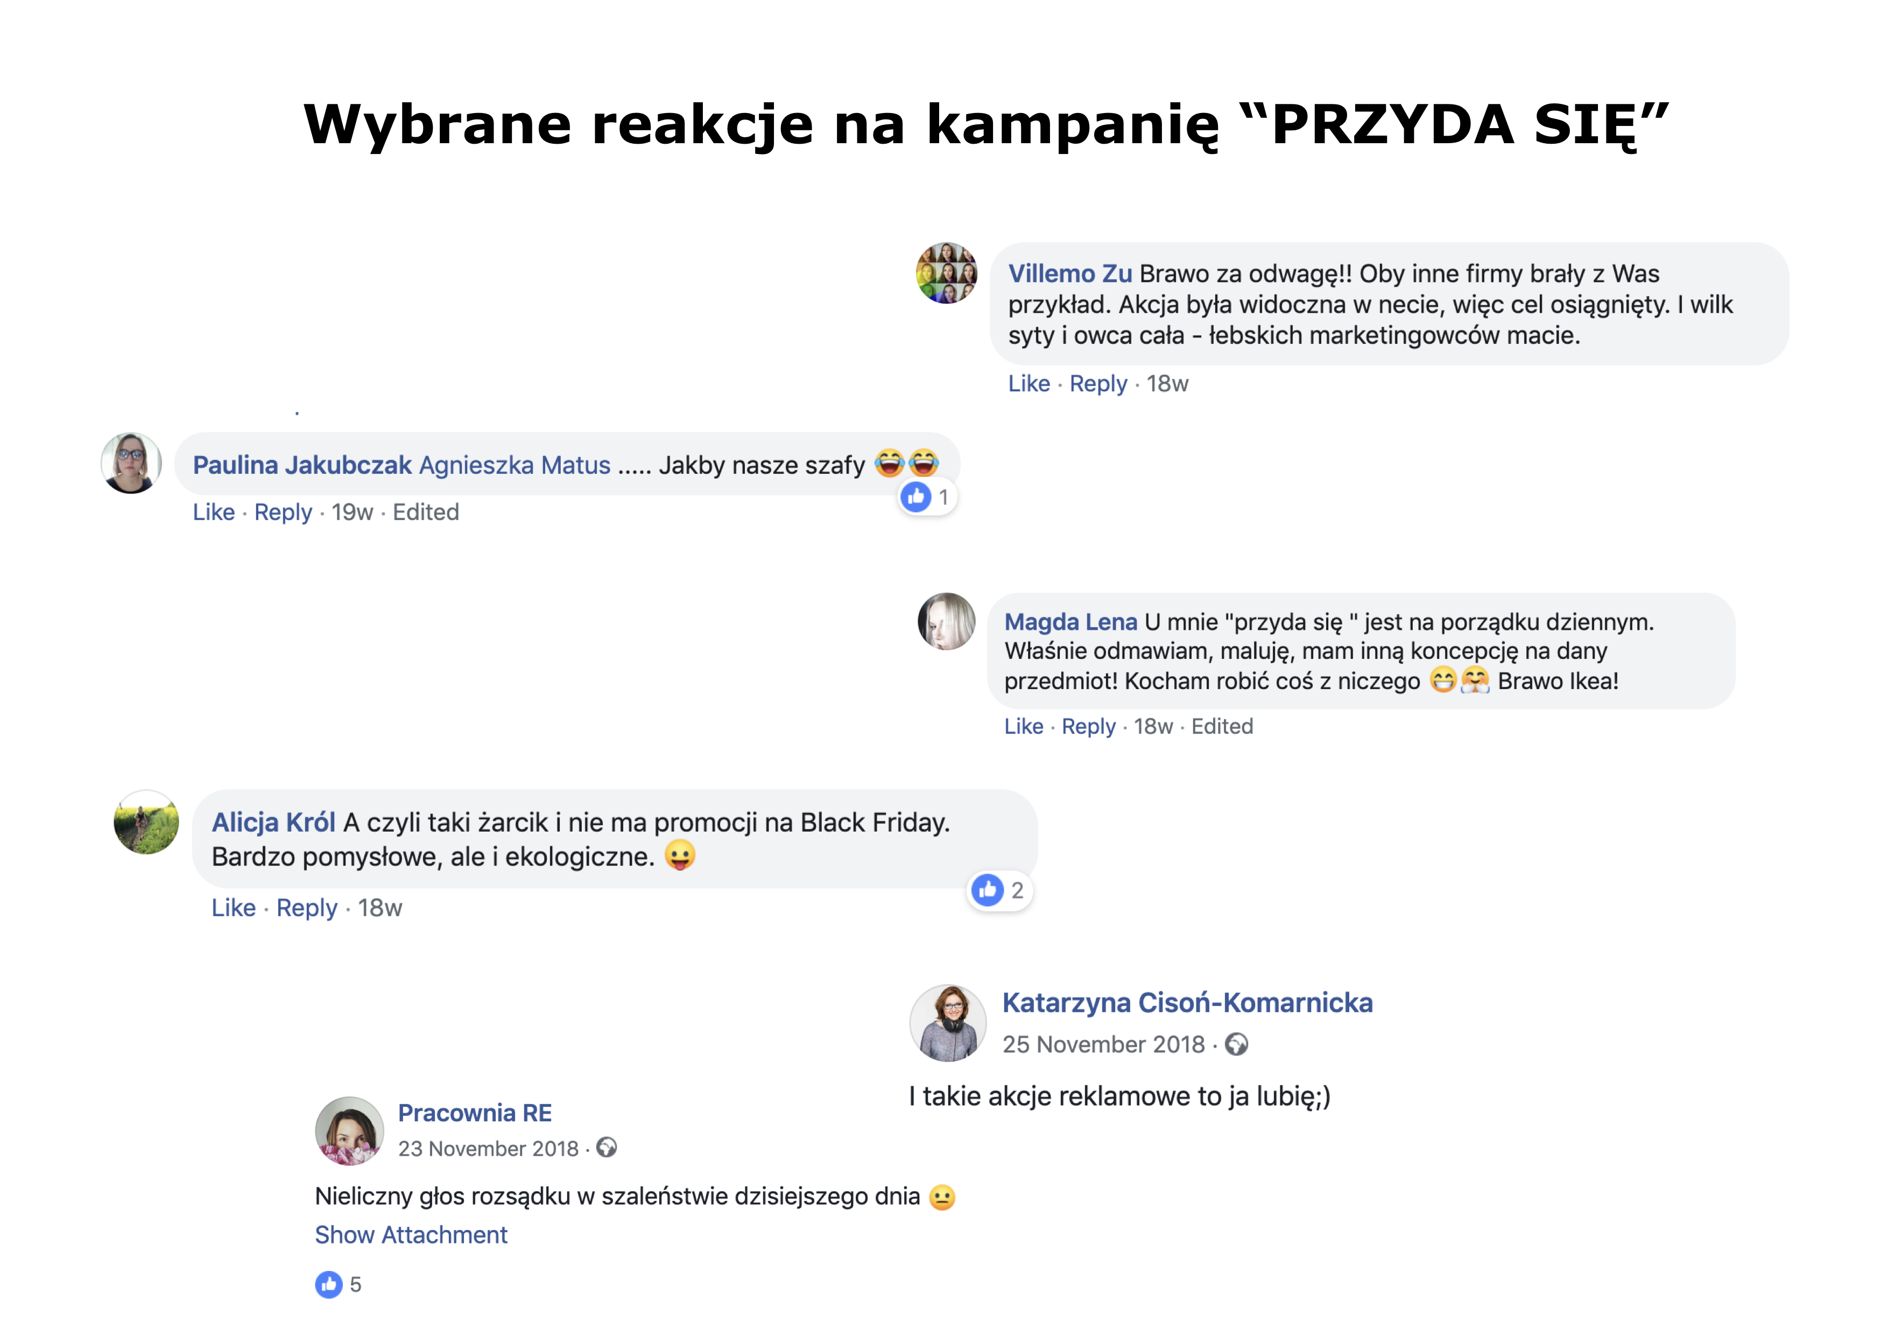Click the 18w timestamp on Alicja Król's comment

(x=380, y=907)
